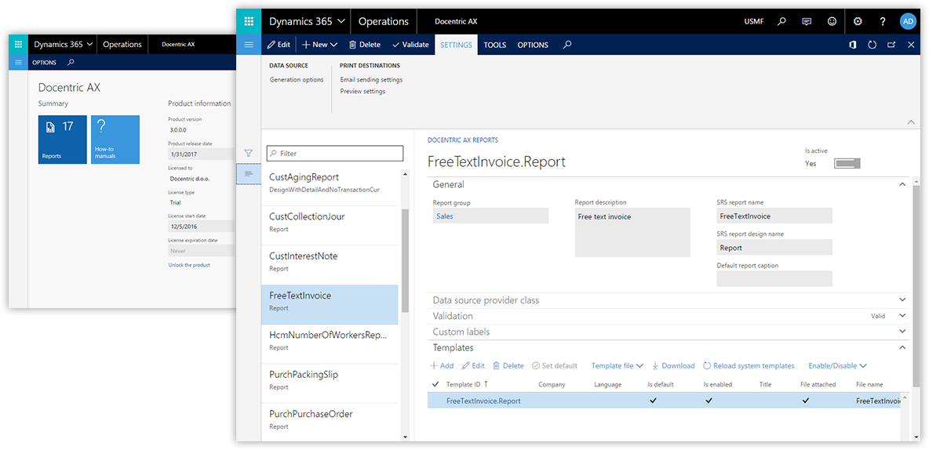Open the AD user avatar

[908, 21]
